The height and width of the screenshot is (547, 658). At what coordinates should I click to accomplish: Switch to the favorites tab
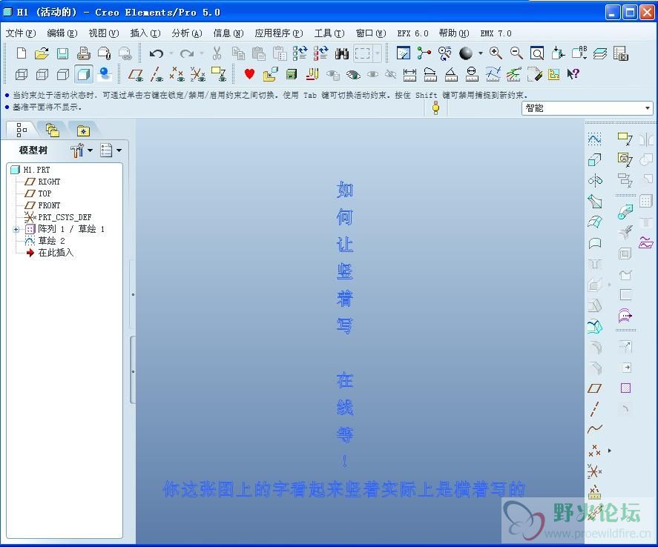[83, 130]
